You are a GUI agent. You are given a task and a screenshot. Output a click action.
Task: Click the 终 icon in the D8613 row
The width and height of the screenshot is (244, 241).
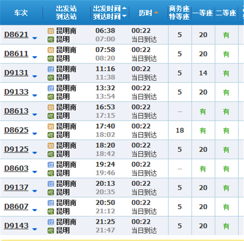(x=51, y=116)
